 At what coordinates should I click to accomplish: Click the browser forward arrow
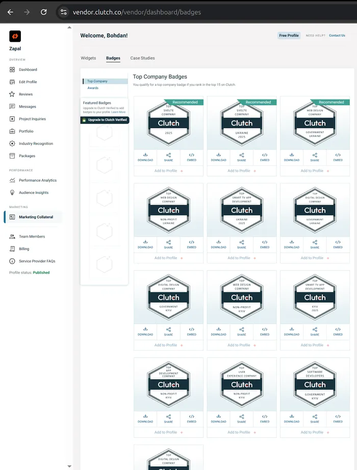coord(27,12)
